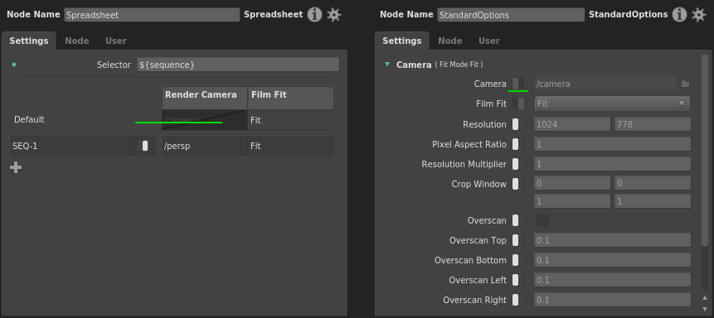Toggle the Camera plug switch
714x318 pixels.
[x=517, y=84]
